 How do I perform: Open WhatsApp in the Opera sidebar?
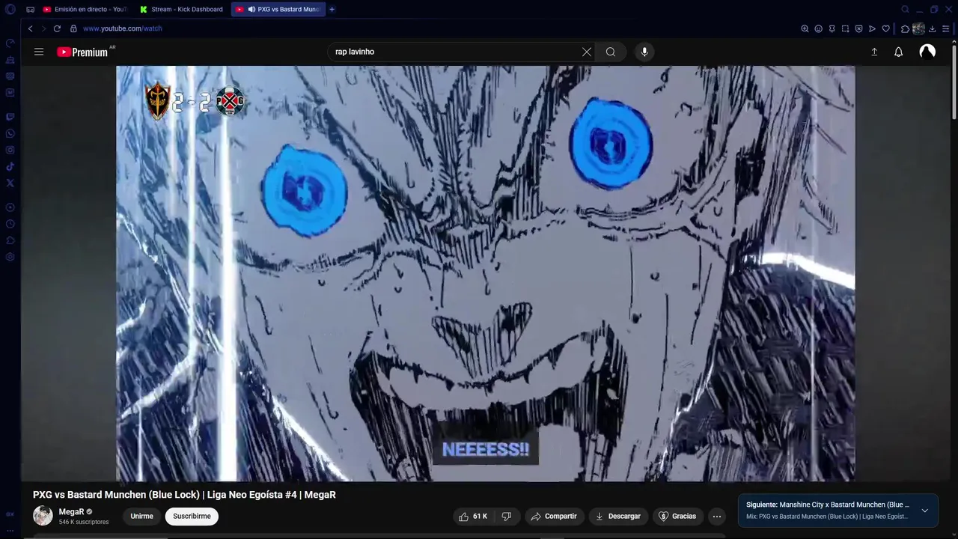tap(10, 133)
